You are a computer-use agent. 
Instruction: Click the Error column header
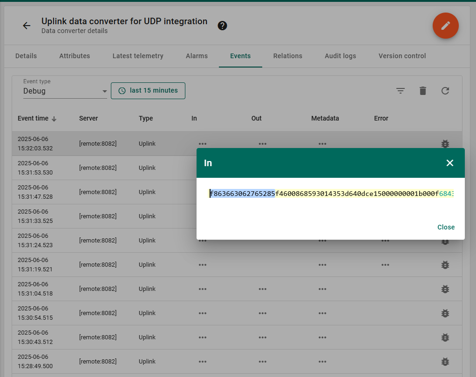[381, 119]
